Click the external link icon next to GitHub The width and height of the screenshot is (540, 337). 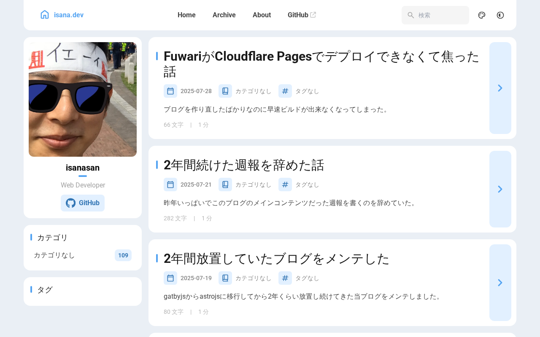coord(313,15)
